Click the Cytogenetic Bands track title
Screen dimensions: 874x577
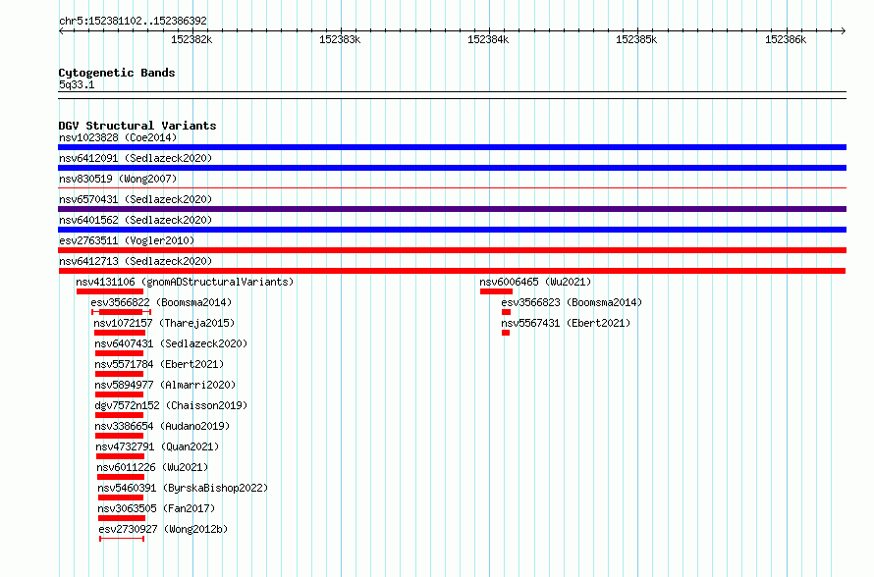pyautogui.click(x=117, y=73)
